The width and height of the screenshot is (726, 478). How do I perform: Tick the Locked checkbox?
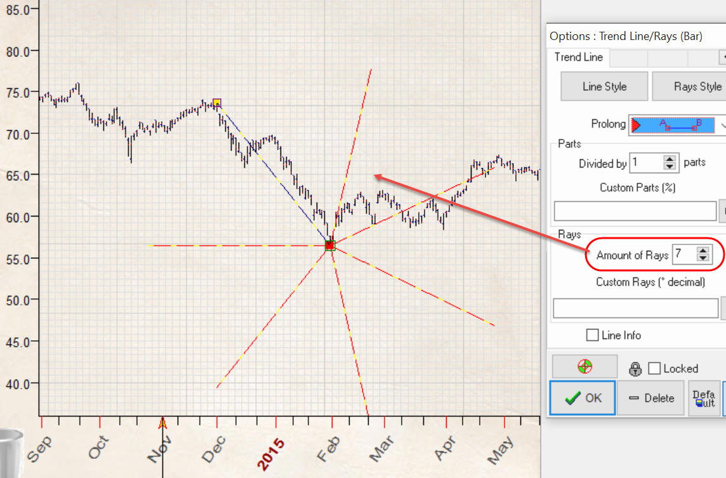click(x=654, y=368)
